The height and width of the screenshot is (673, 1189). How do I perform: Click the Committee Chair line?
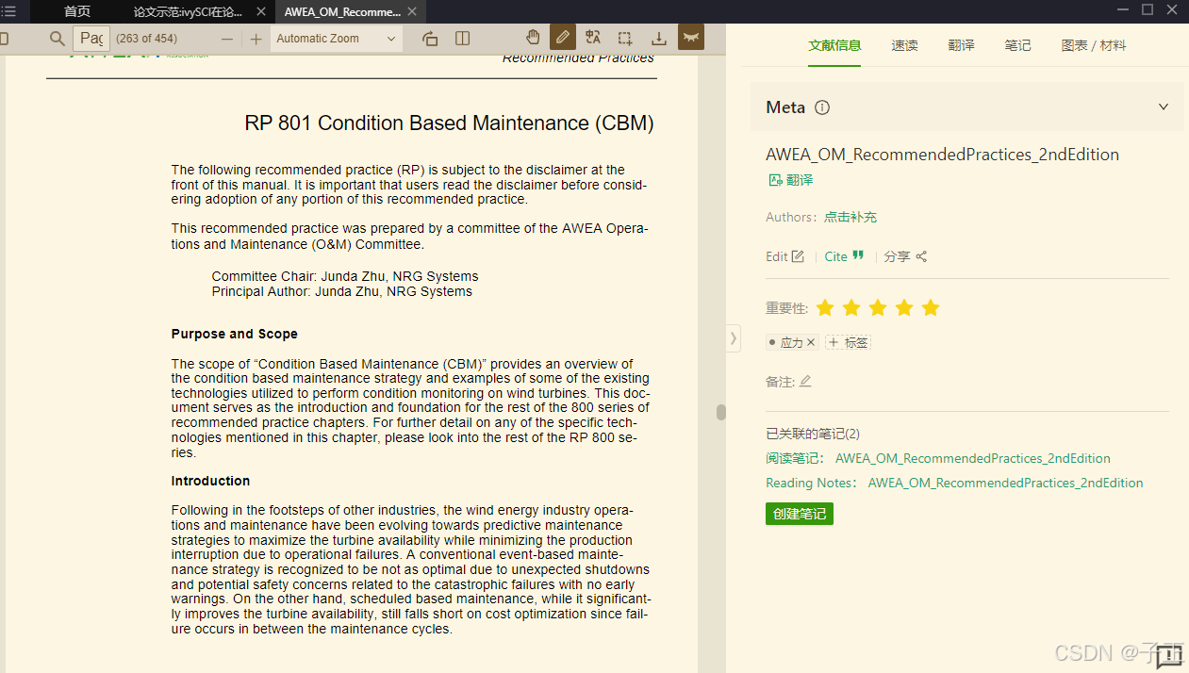point(345,276)
